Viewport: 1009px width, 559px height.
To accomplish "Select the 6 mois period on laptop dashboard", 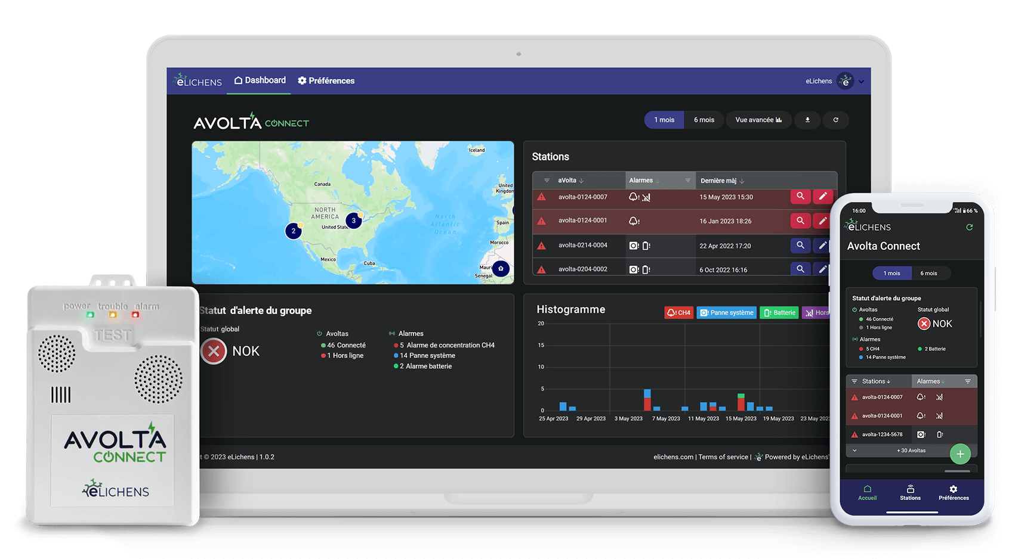I will point(704,120).
